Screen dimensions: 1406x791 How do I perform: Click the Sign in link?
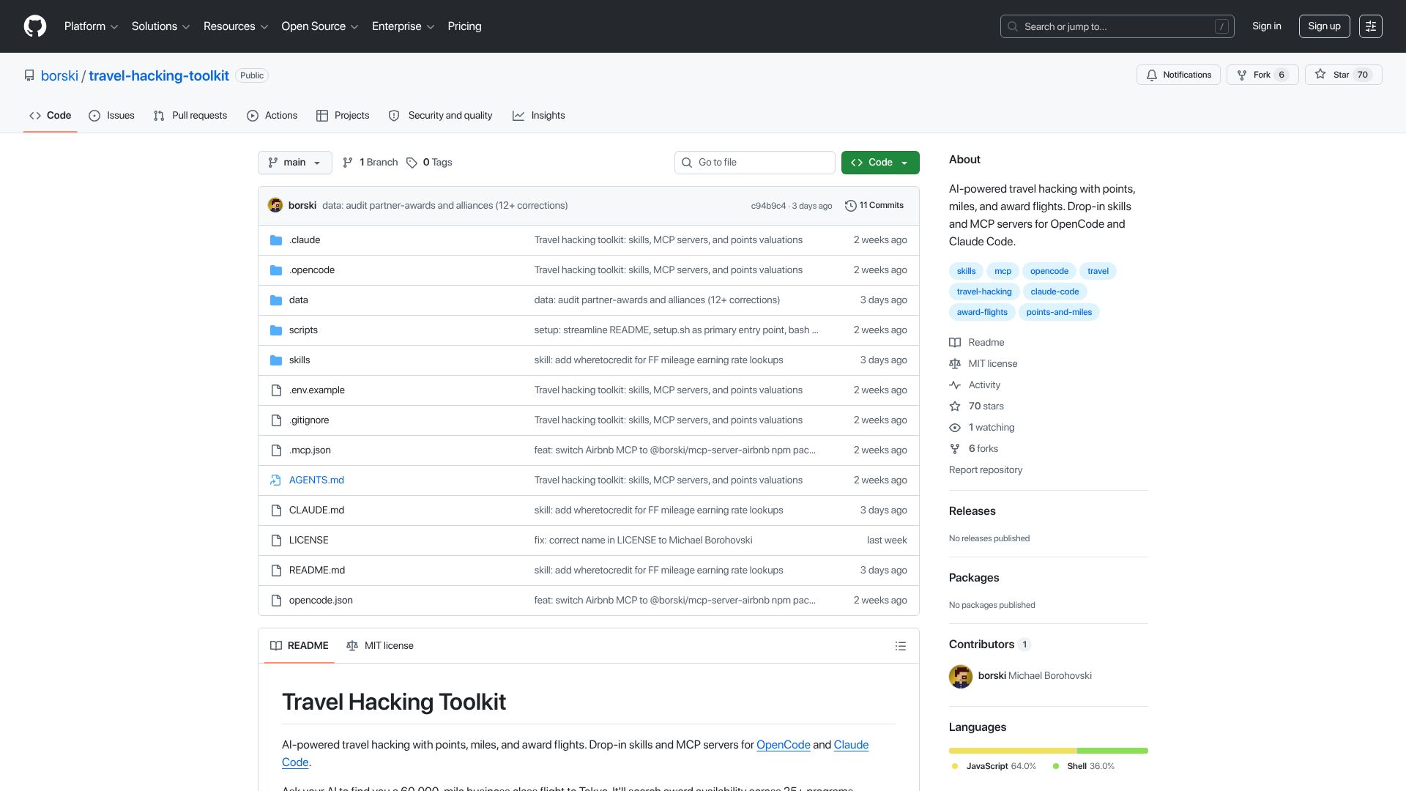point(1266,26)
